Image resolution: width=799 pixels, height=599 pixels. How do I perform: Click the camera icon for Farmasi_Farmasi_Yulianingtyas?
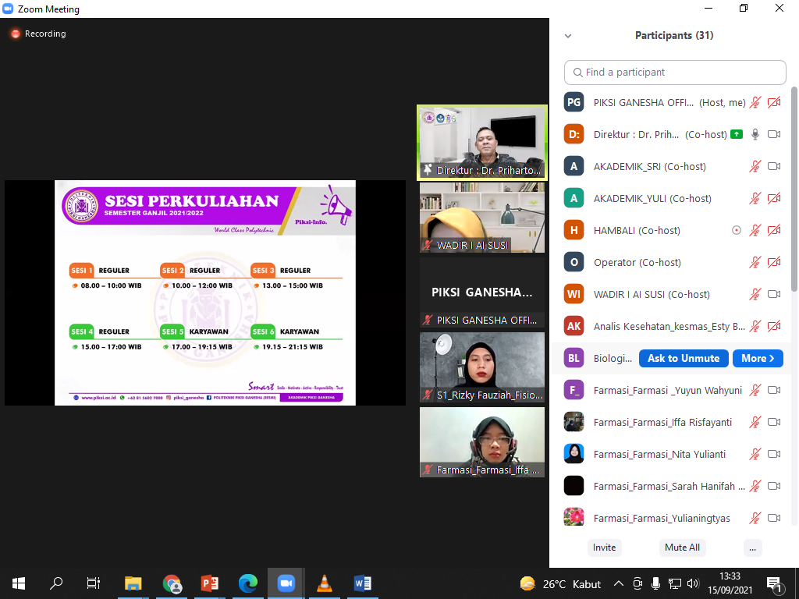click(774, 518)
